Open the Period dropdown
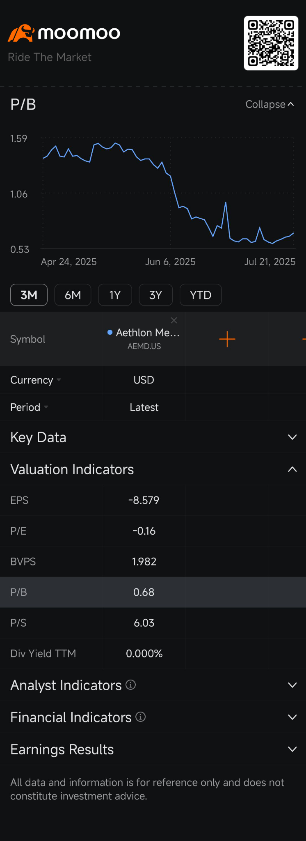The image size is (306, 841). tap(29, 407)
